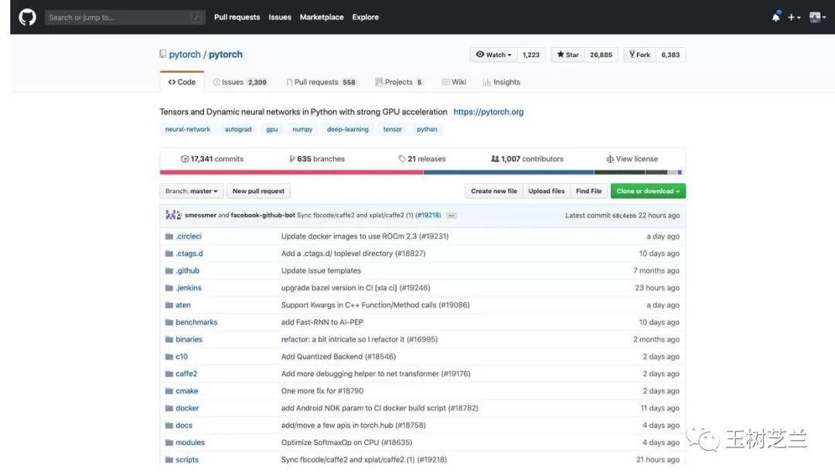Fork the pytorch repository

(x=639, y=55)
